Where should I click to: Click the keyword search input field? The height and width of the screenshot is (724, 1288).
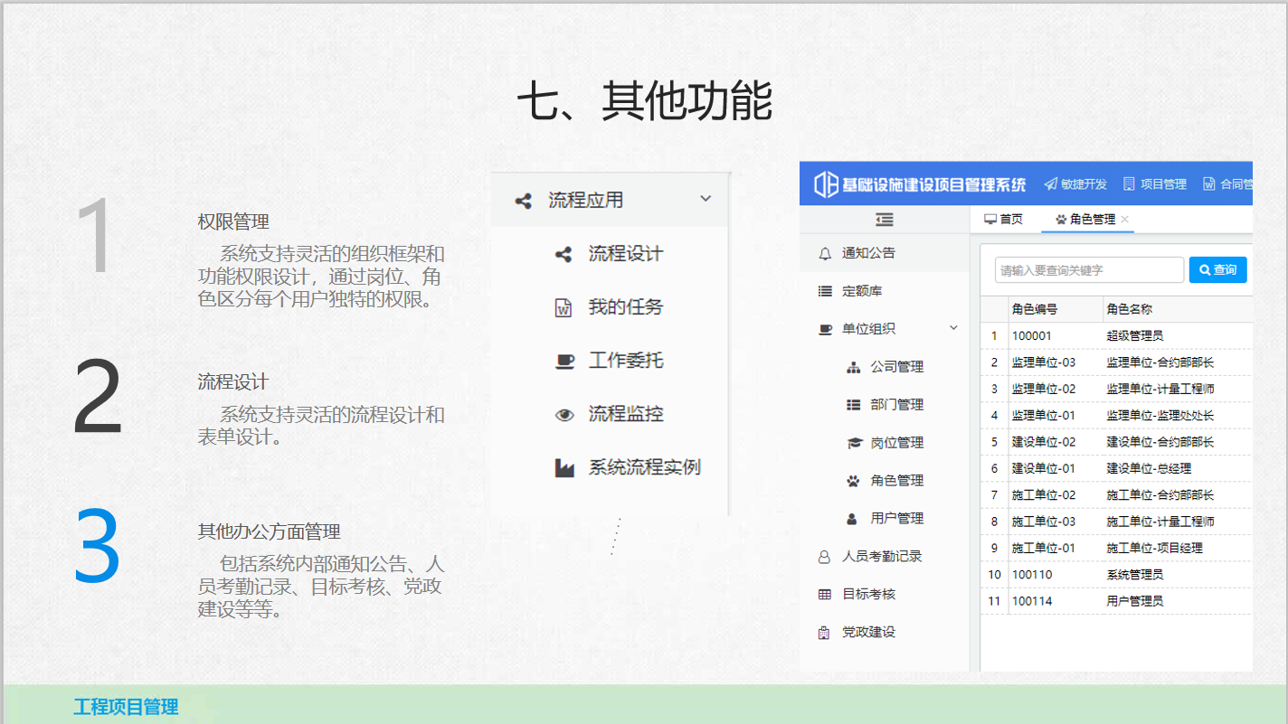(x=1089, y=270)
